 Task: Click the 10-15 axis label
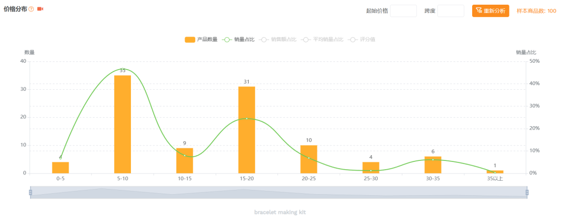(184, 179)
